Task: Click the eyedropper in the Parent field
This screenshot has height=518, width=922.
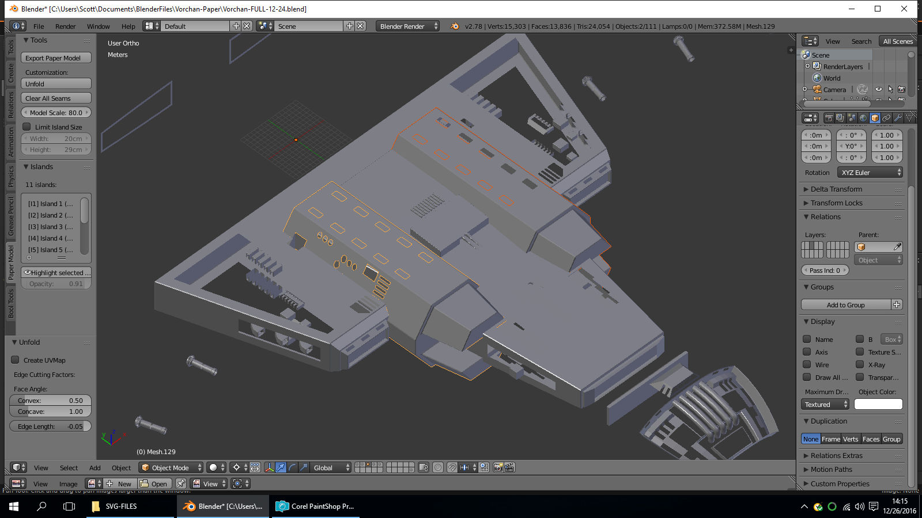Action: pos(897,247)
